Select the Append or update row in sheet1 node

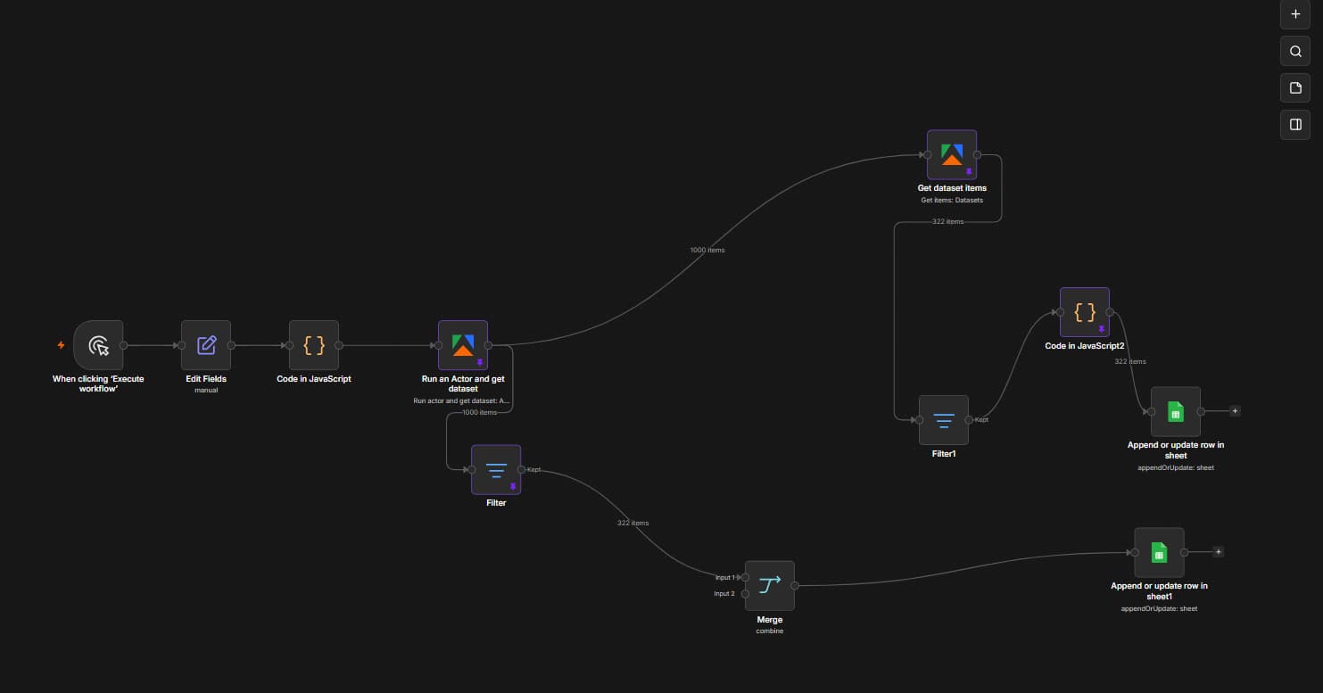1159,553
